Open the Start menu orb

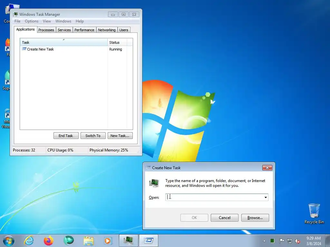coord(9,241)
